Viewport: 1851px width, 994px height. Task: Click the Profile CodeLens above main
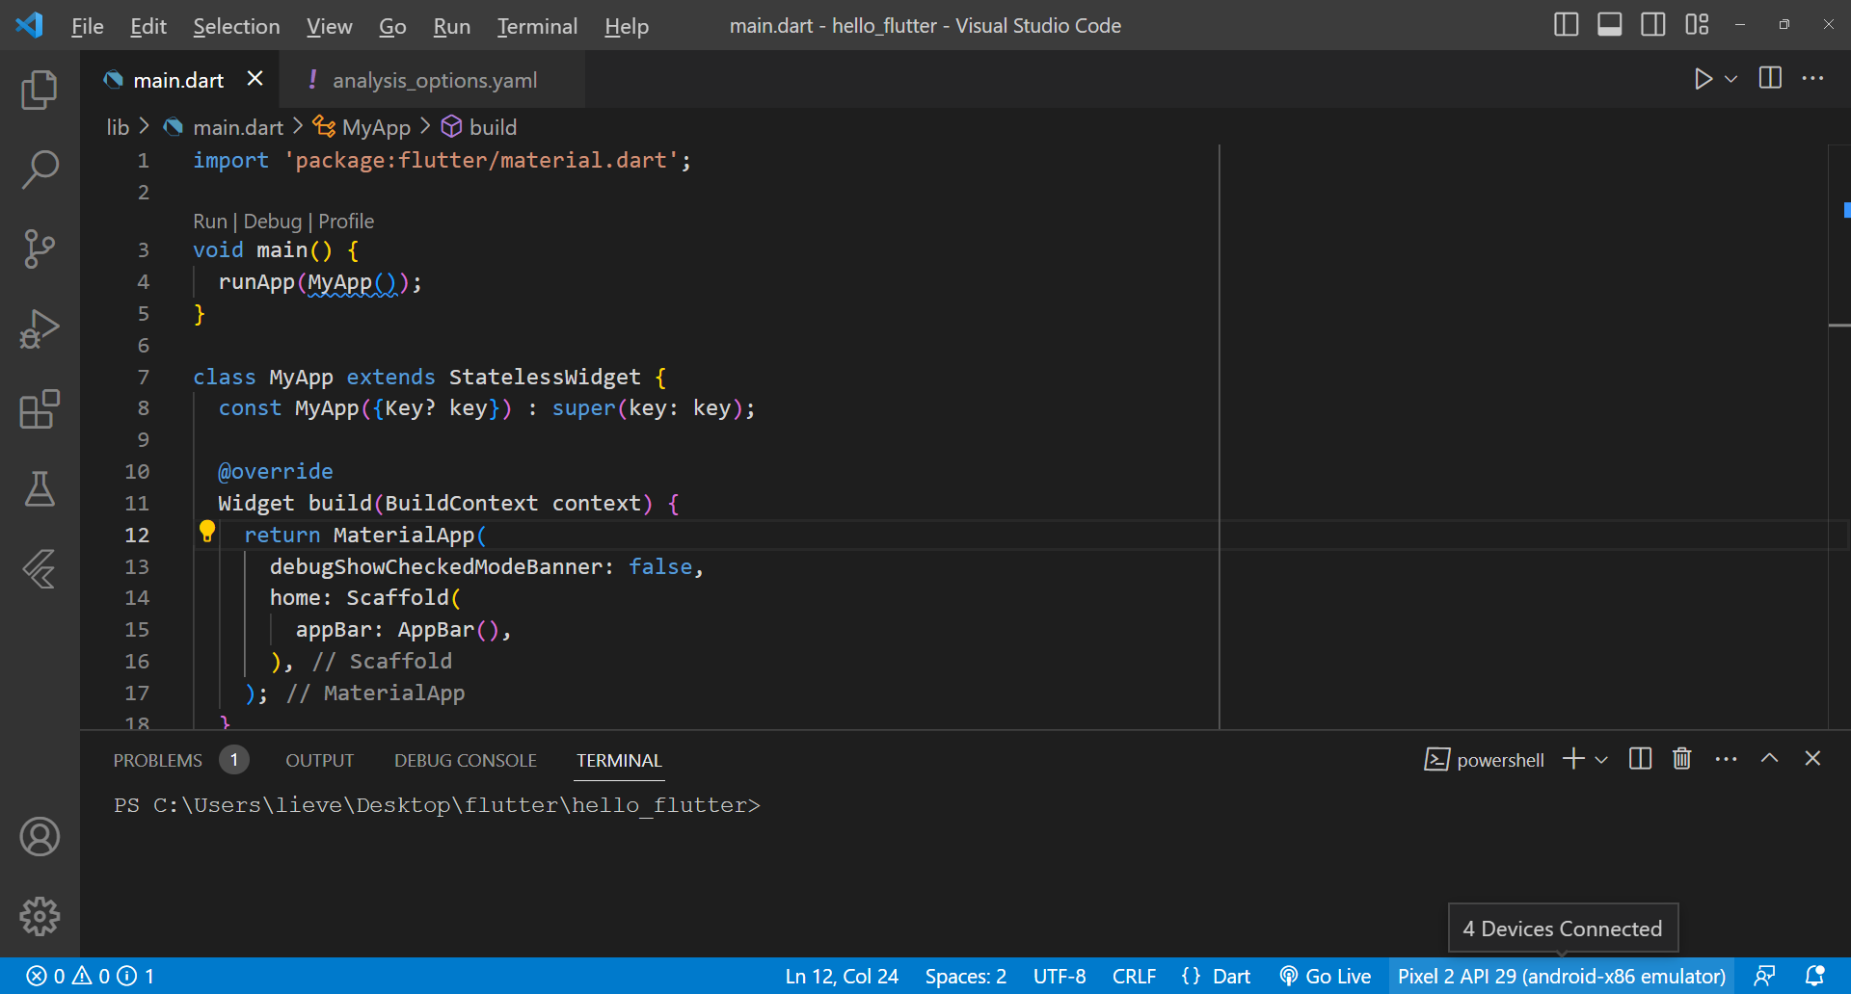pos(346,222)
